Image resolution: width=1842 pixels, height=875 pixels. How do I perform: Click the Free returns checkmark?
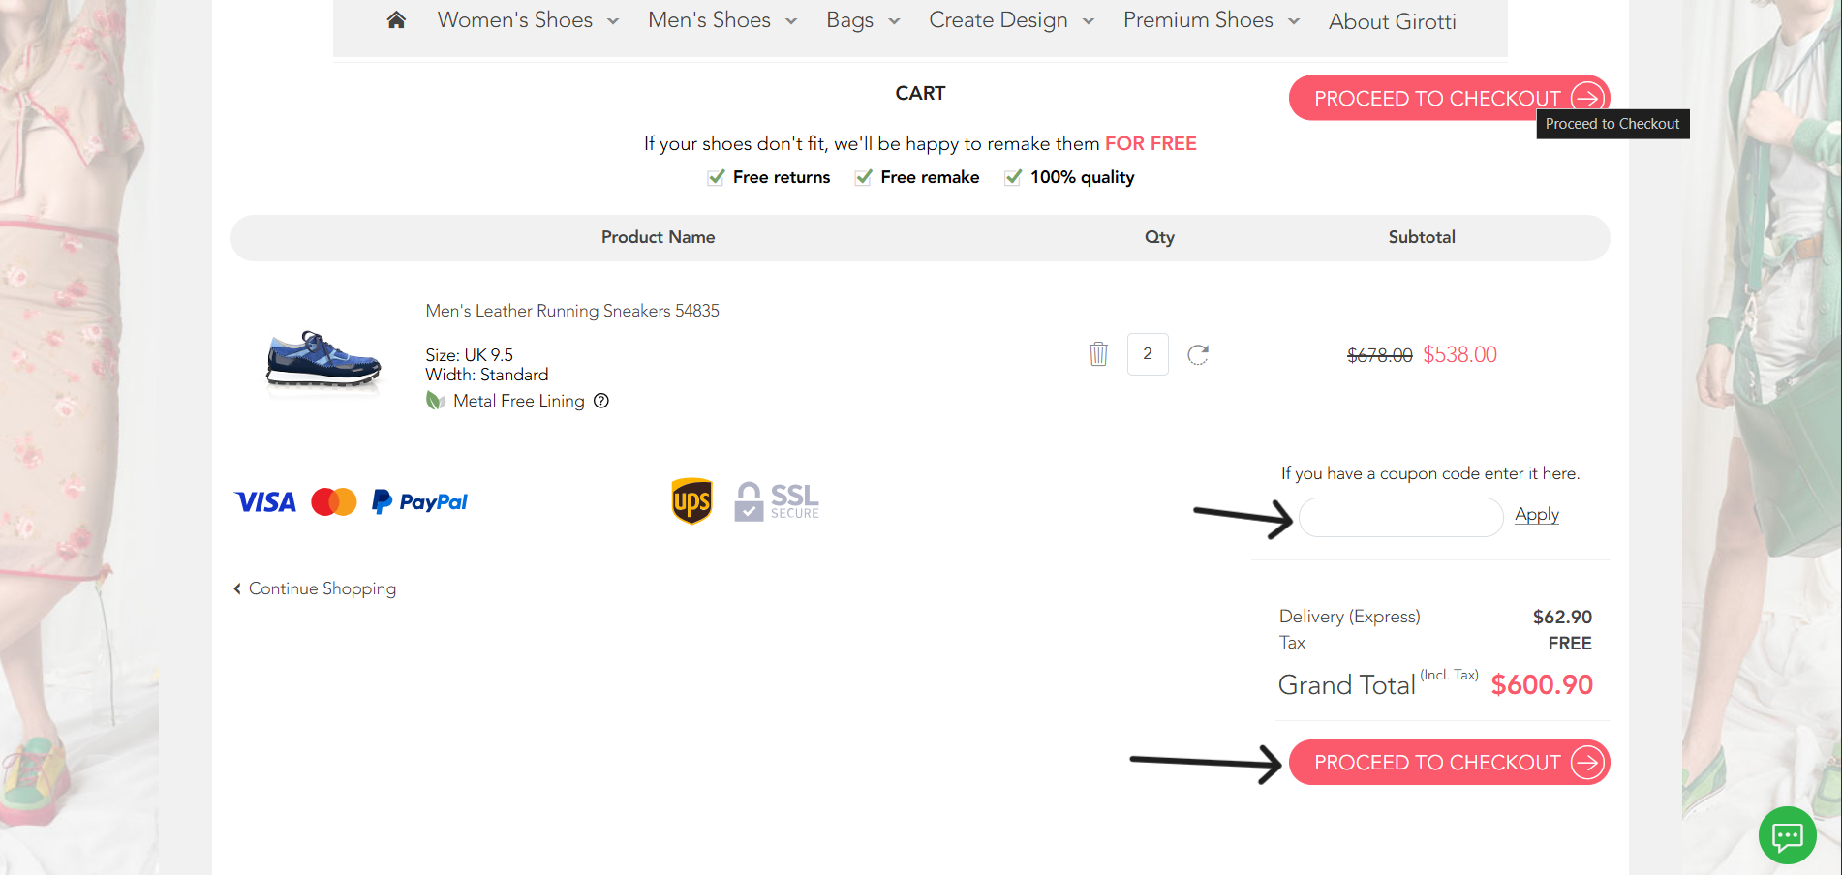click(x=716, y=177)
